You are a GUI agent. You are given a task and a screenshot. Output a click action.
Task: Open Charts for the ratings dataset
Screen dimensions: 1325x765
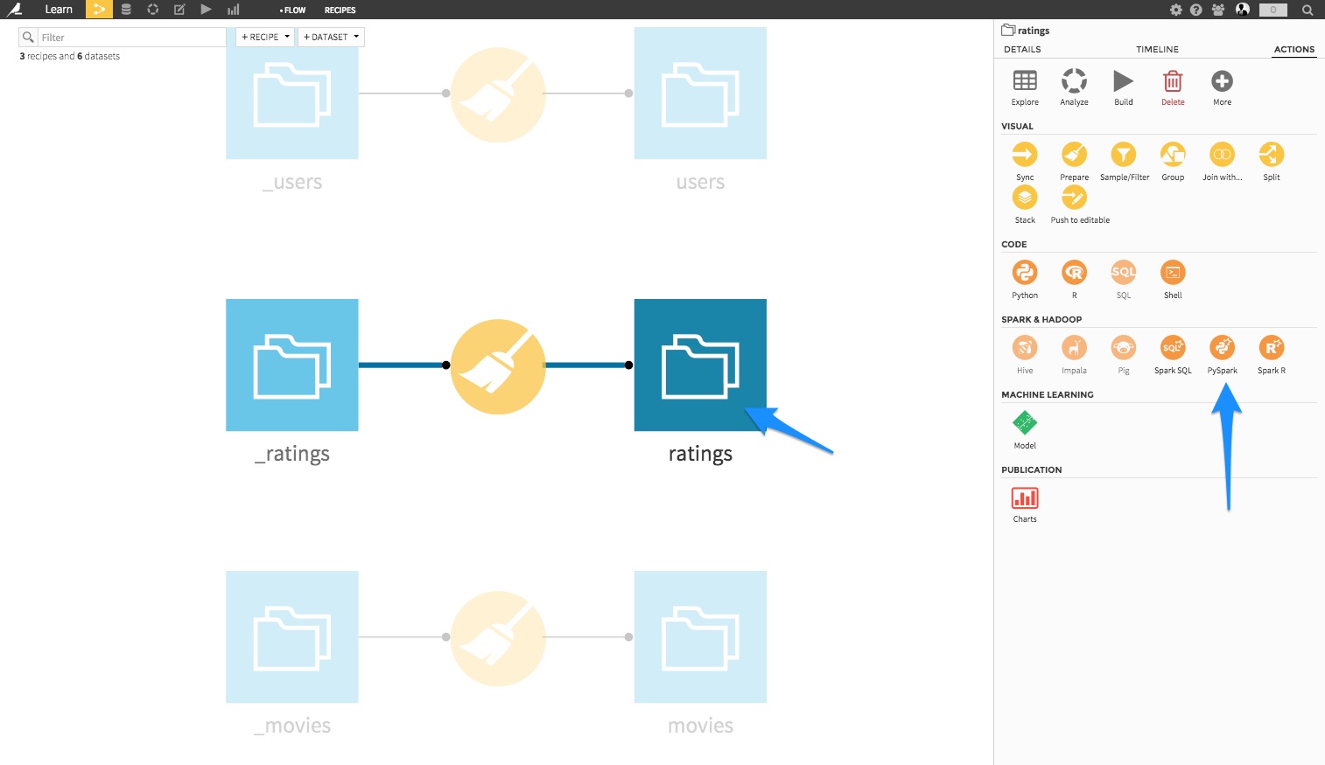(x=1024, y=503)
